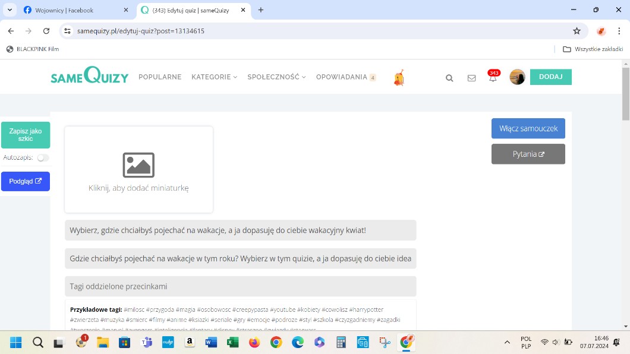630x354 pixels.
Task: Click the Zapisz jako szkic button
Action: pos(26,135)
